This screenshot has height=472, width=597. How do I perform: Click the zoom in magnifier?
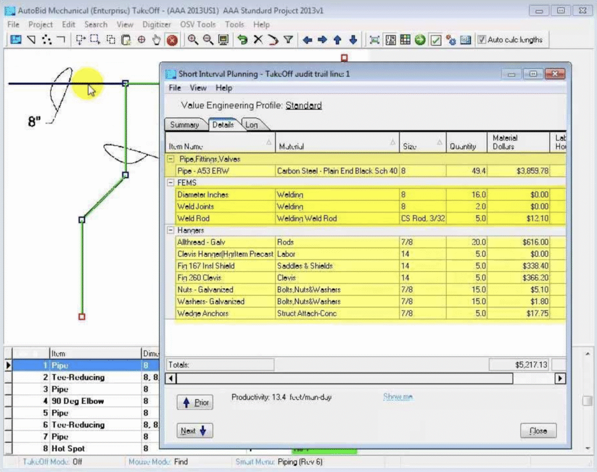tap(192, 40)
